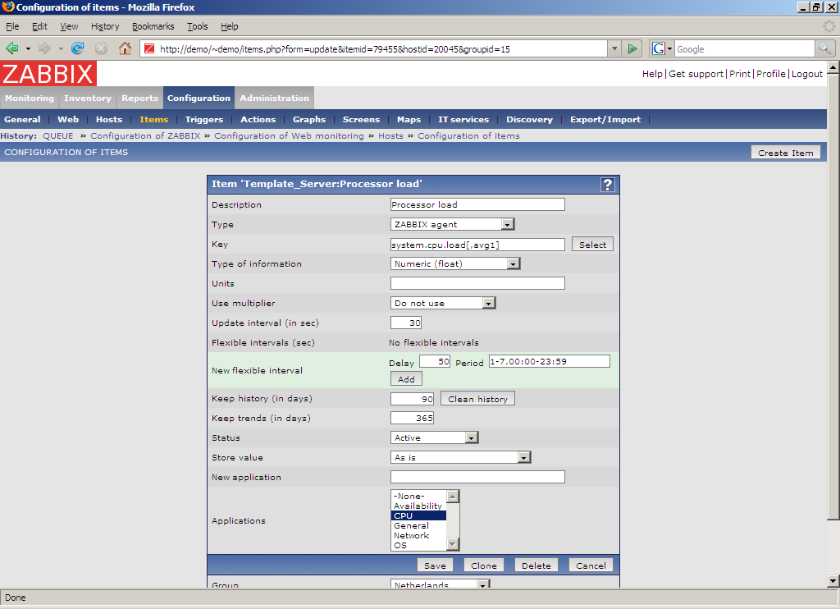Click the search magnifier icon

[824, 48]
